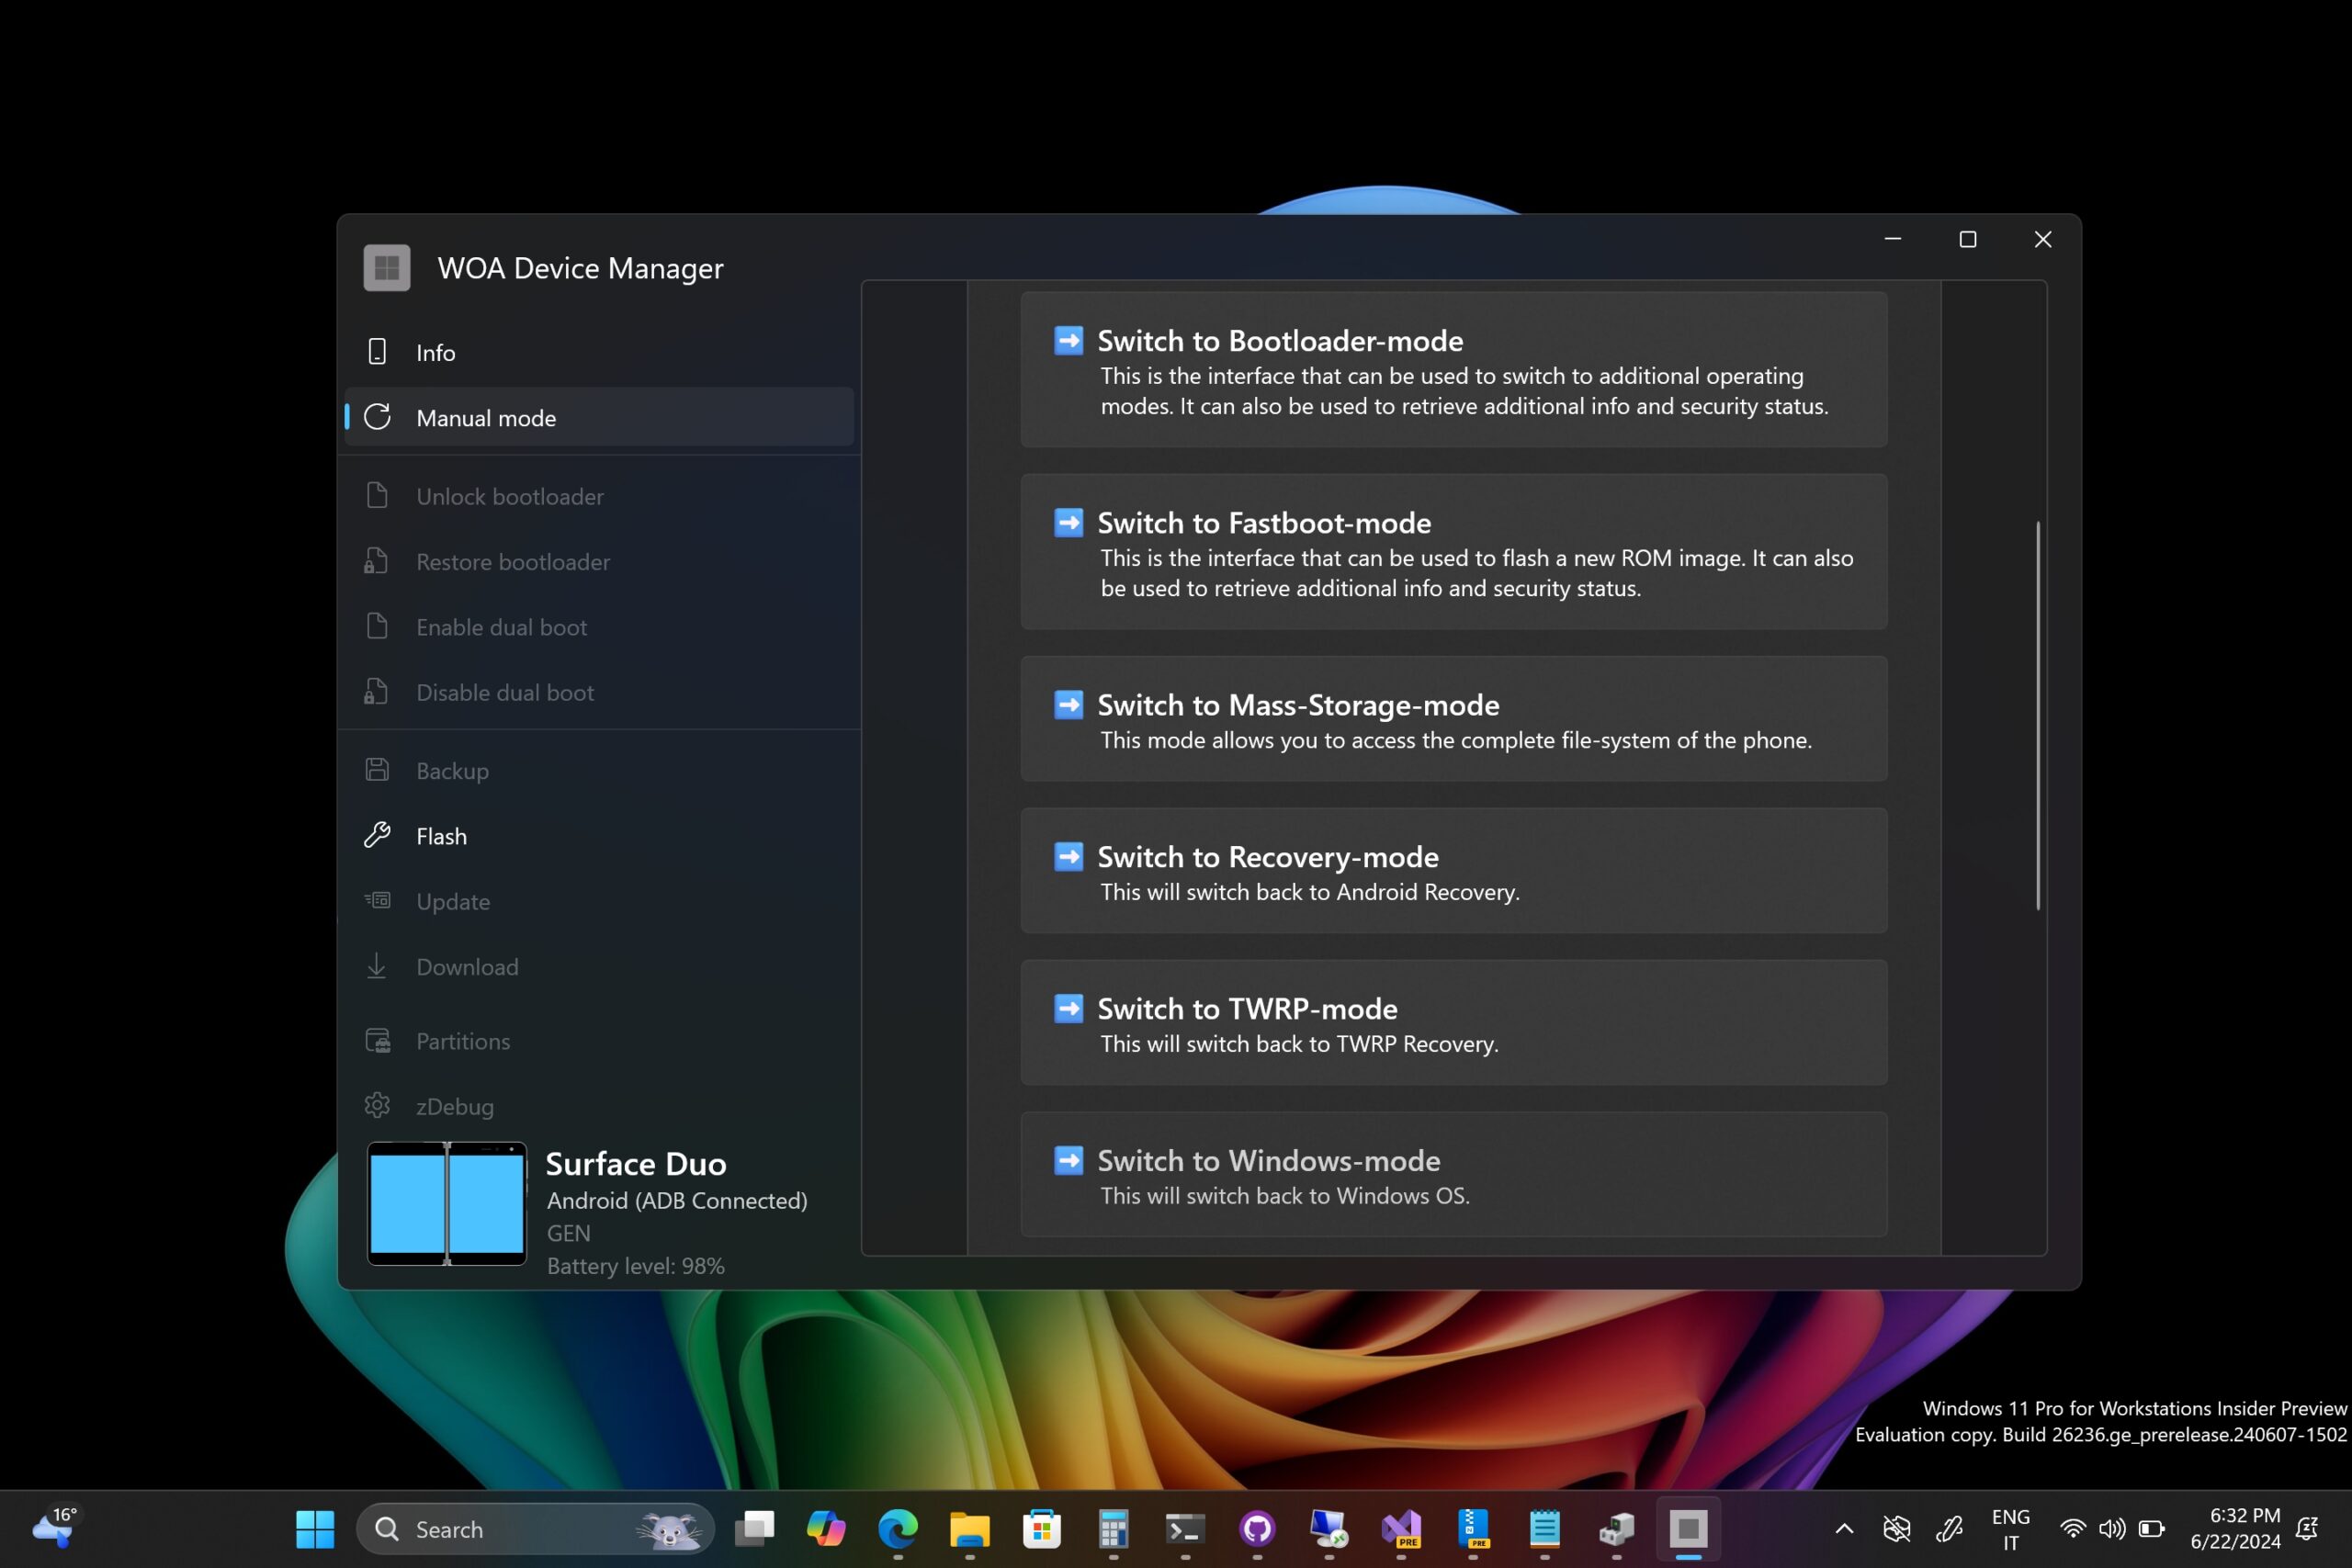Click the Bootloader-mode blue arrow icon
Viewport: 2352px width, 1568px height.
pyautogui.click(x=1068, y=340)
